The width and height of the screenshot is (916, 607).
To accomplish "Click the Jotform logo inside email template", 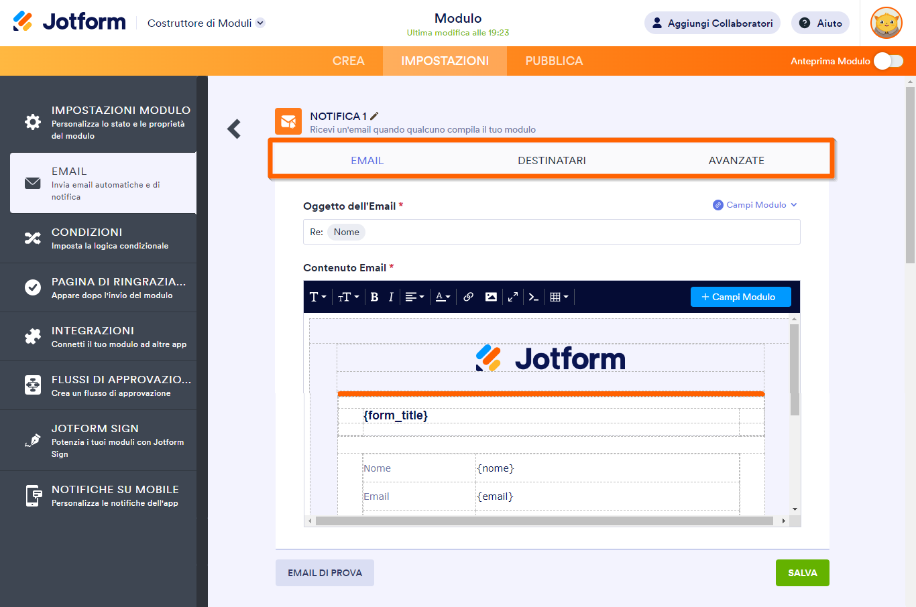I will coord(551,358).
